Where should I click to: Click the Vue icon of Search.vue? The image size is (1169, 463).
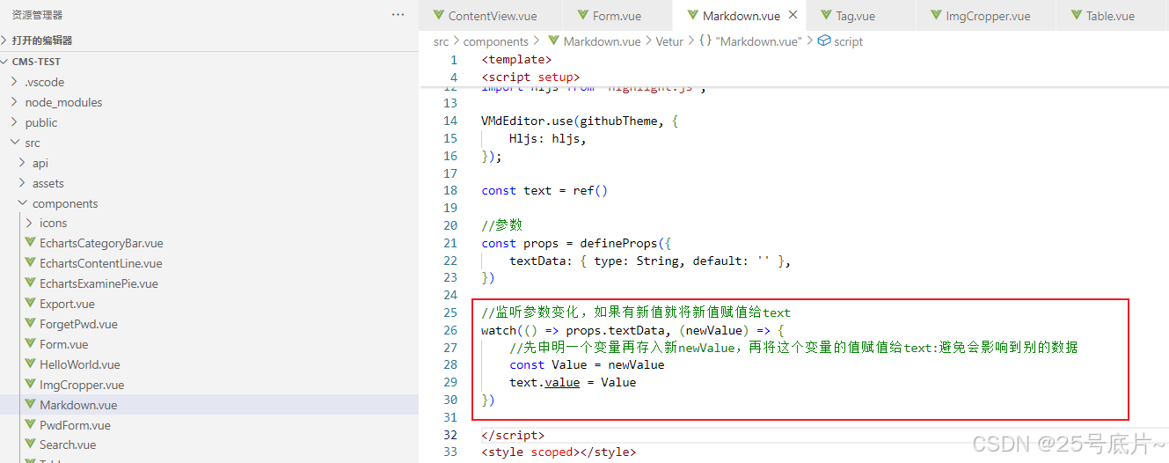pos(31,445)
